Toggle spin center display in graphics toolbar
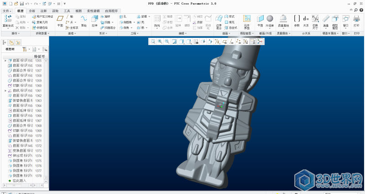Image resolution: width=365 pixels, height=194 pixels. tap(260, 41)
